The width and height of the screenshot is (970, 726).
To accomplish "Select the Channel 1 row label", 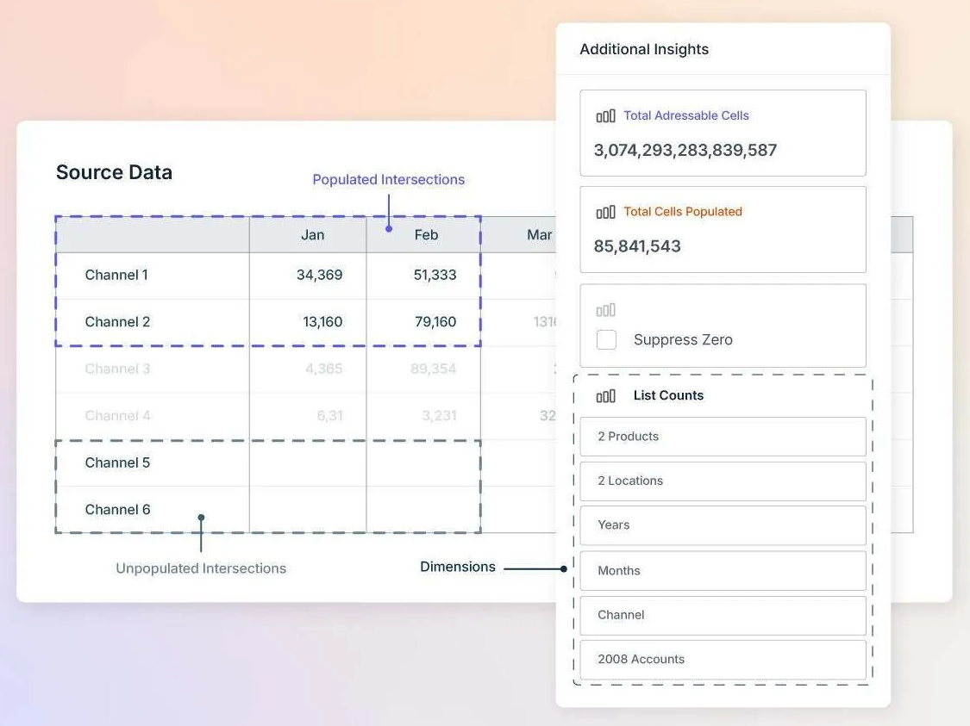I will coord(116,275).
